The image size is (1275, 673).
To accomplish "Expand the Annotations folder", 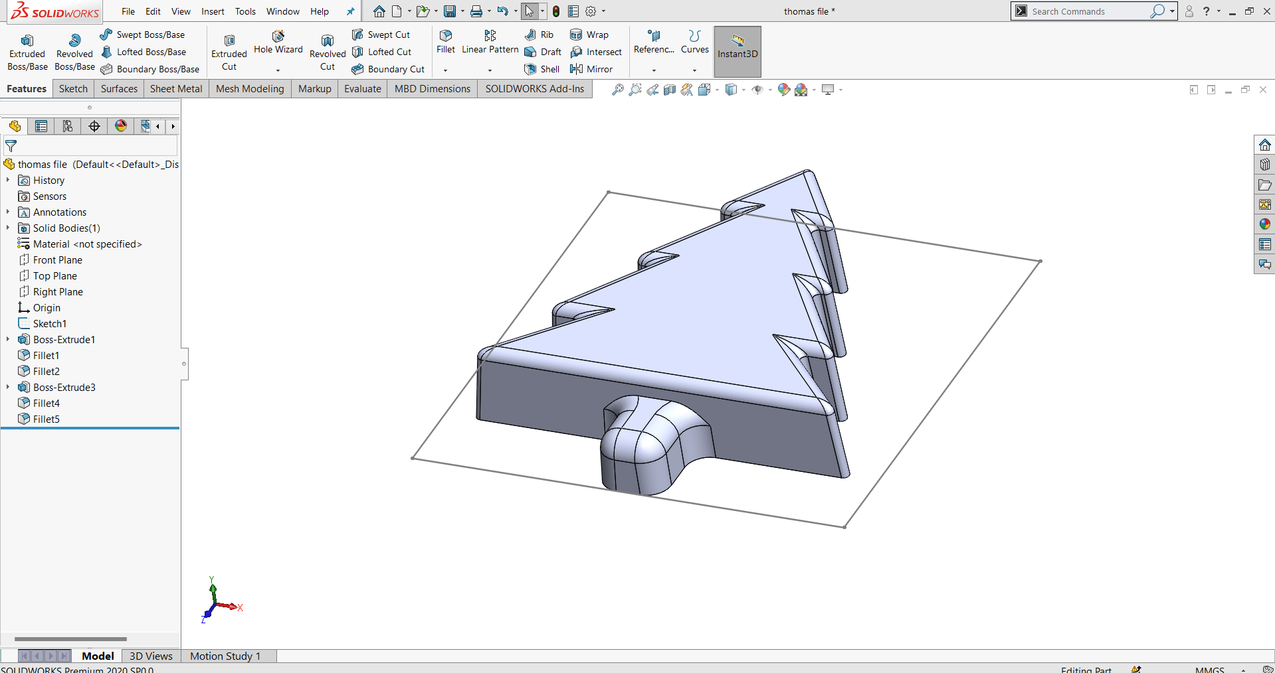I will click(8, 212).
